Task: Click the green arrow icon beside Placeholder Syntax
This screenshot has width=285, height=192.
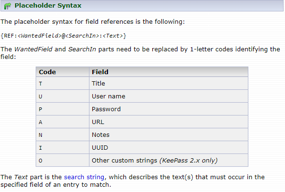Action: tap(7, 6)
